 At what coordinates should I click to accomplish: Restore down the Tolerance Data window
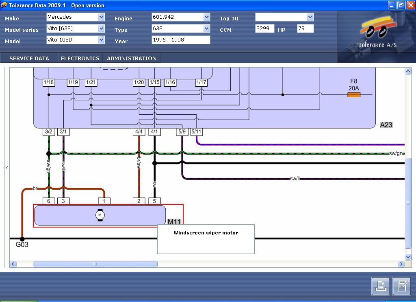point(401,5)
